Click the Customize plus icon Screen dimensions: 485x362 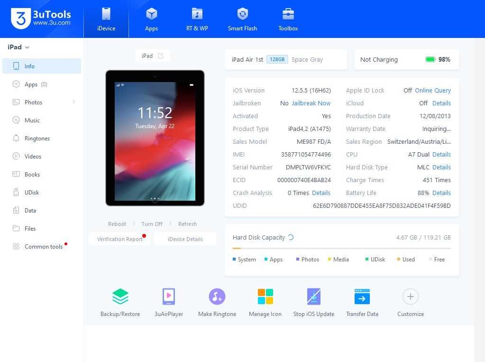point(411,297)
